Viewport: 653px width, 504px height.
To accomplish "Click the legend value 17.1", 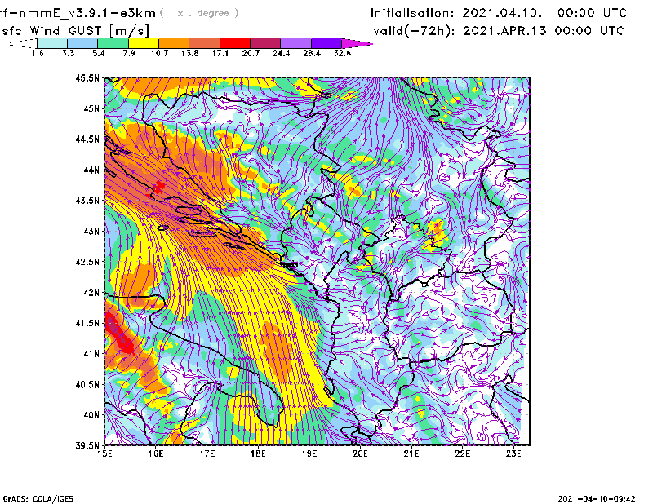I will coord(220,53).
